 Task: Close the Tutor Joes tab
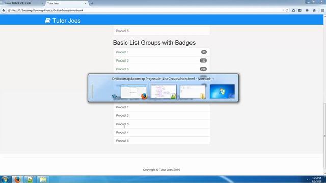tap(85, 3)
